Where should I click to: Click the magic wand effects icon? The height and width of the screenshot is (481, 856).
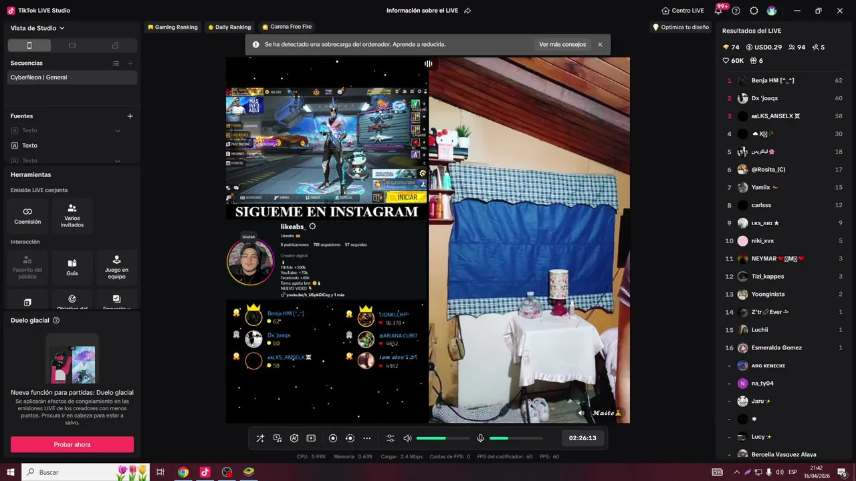coord(260,438)
